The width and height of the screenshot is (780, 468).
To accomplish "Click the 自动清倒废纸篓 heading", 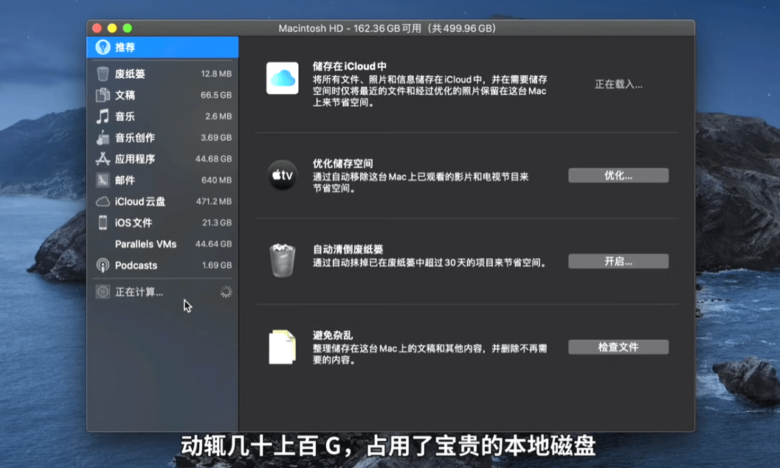I will click(348, 249).
